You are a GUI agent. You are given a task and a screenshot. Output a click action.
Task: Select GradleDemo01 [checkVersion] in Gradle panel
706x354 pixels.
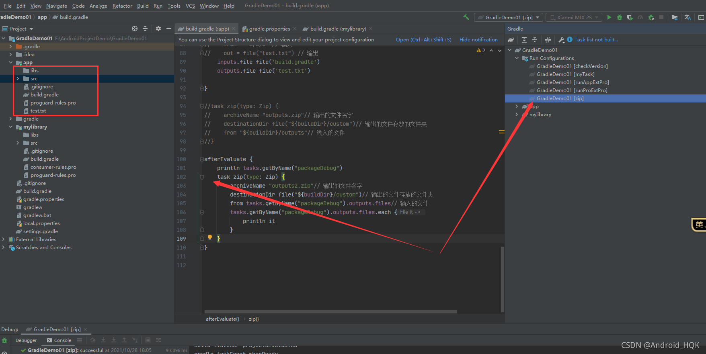point(572,66)
